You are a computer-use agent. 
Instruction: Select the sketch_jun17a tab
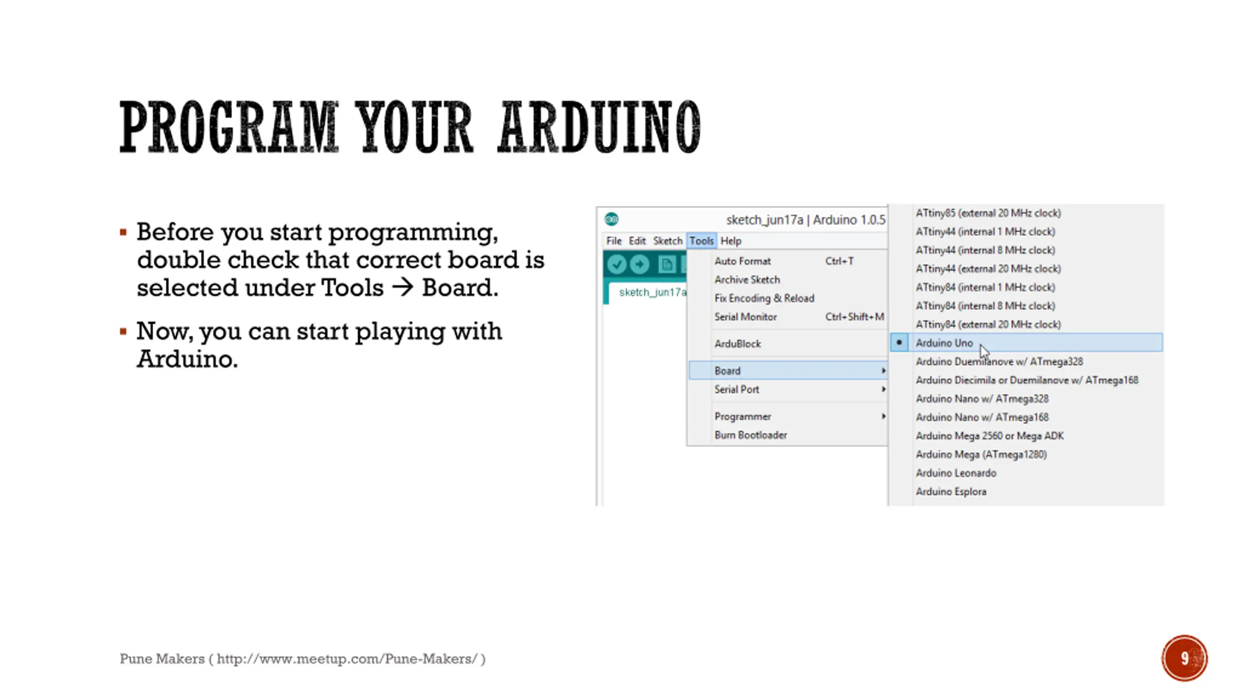click(648, 292)
